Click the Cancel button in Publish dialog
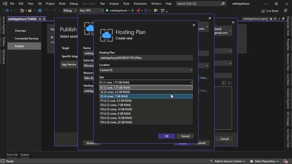The height and width of the screenshot is (164, 292). (x=224, y=139)
